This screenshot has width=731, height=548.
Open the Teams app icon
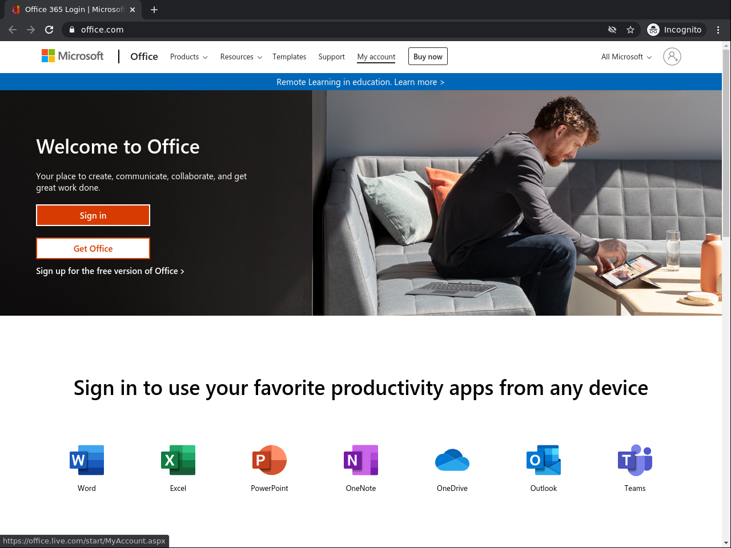pyautogui.click(x=635, y=460)
